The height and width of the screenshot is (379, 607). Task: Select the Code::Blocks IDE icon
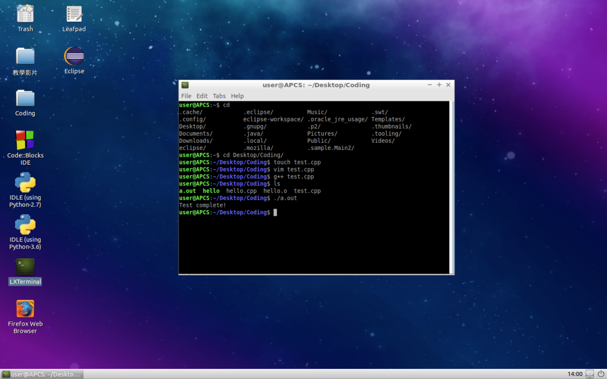[x=25, y=140]
